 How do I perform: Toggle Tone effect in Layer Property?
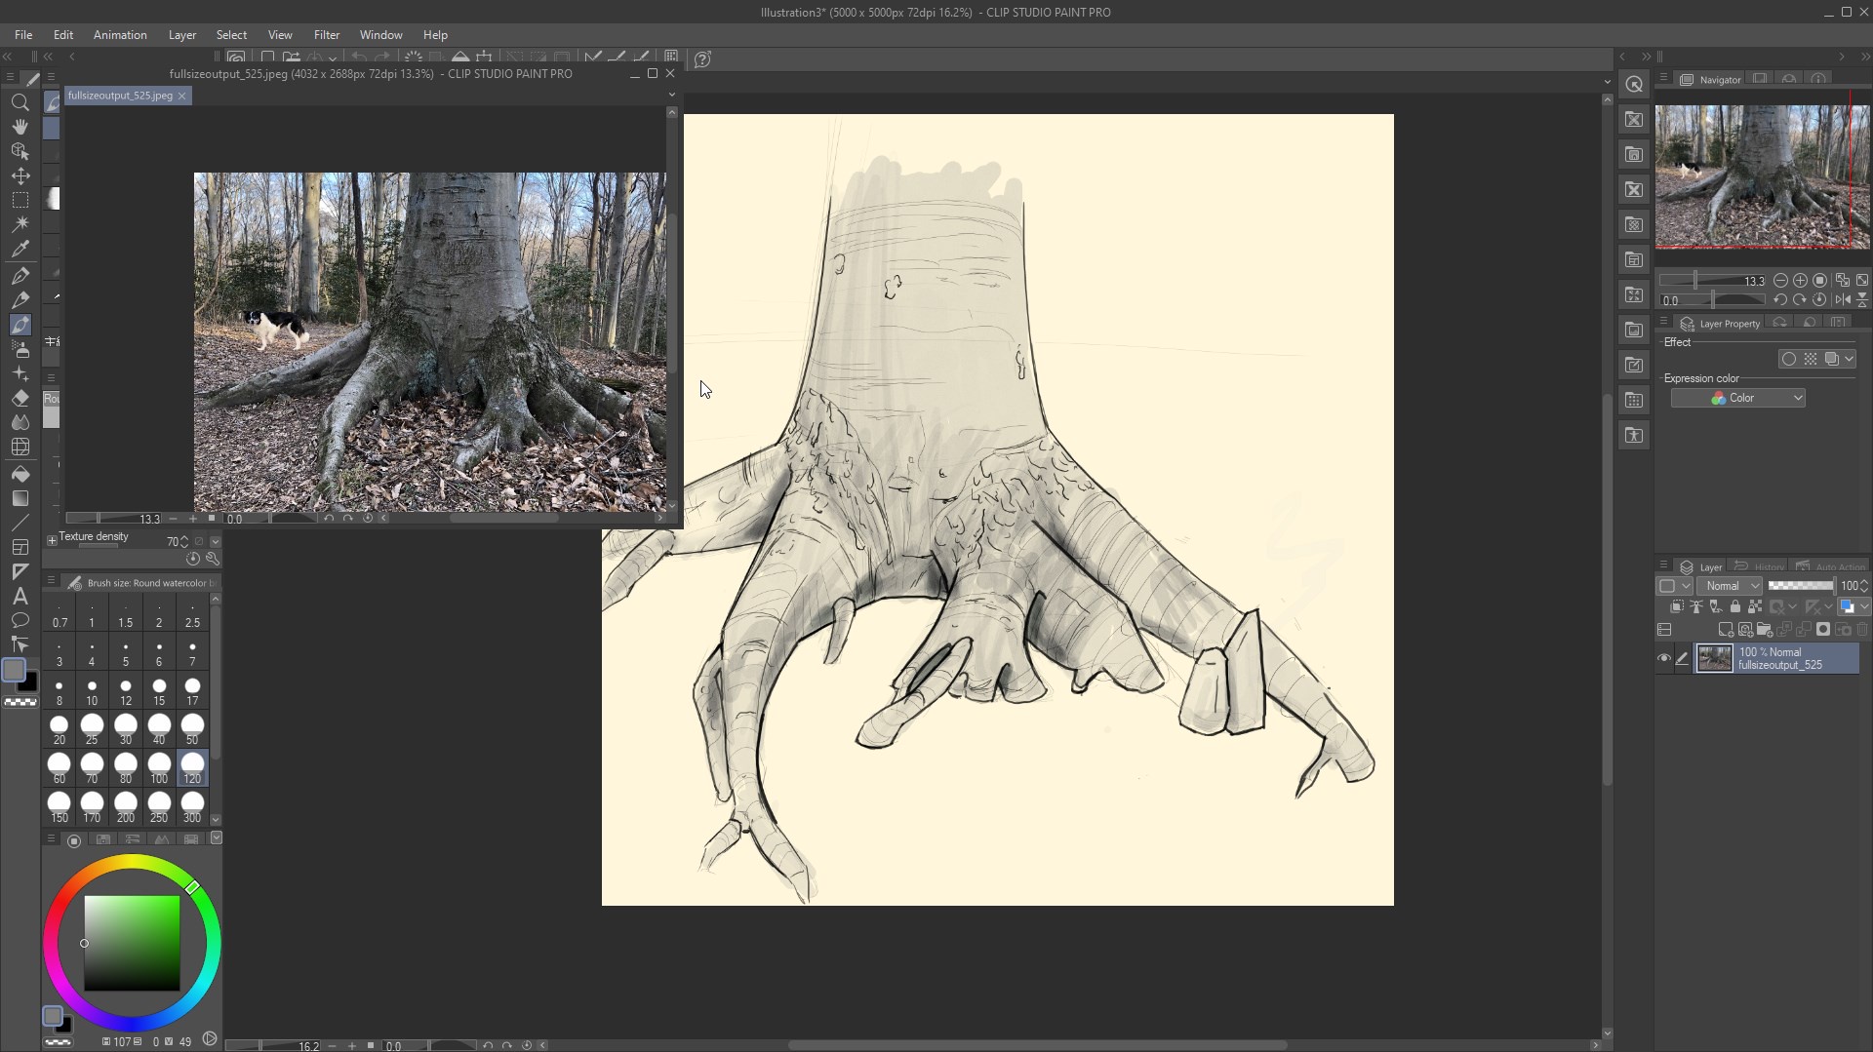coord(1811,359)
